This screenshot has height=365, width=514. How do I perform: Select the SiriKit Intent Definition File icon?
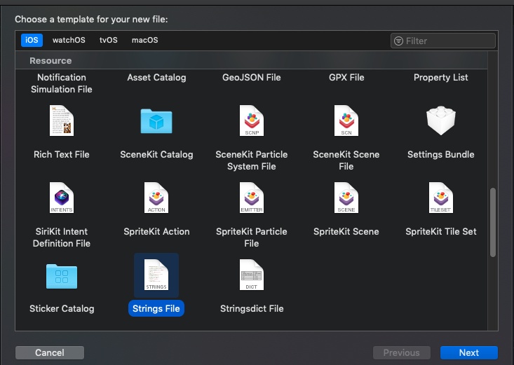62,198
